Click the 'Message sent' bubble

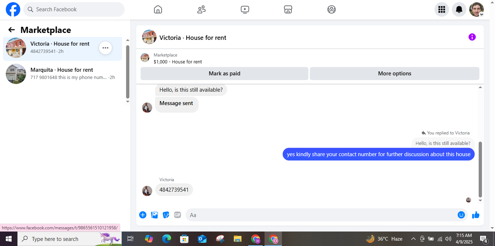[x=176, y=104]
